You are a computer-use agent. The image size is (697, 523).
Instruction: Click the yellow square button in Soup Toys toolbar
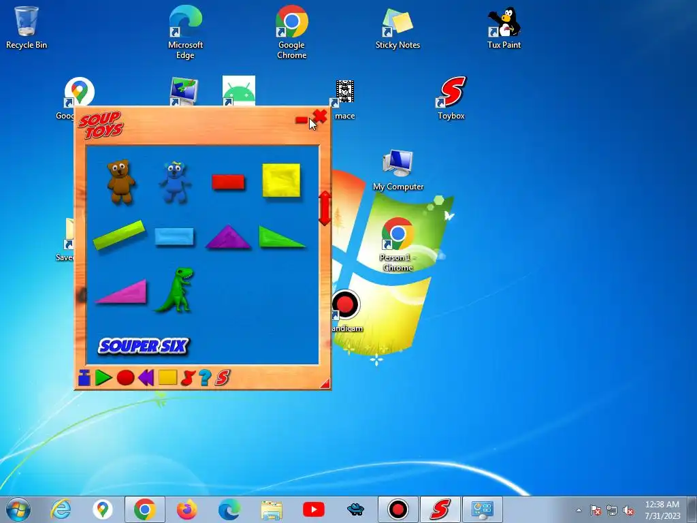tap(167, 377)
